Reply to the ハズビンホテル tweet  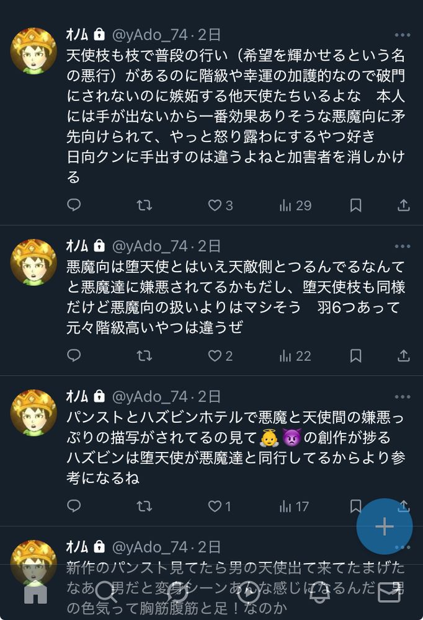tap(74, 506)
